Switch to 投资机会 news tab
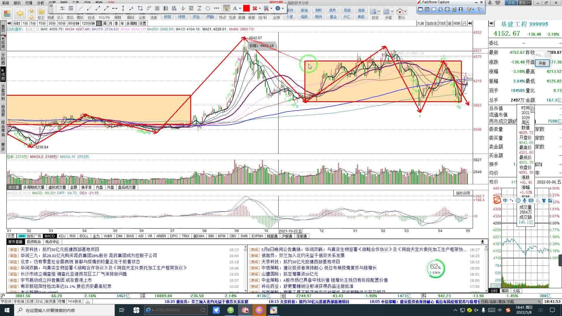Screen dimensions: 562x316 point(34,242)
